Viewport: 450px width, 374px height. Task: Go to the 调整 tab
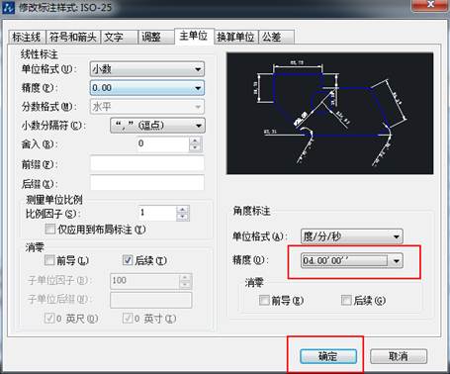[x=156, y=37]
